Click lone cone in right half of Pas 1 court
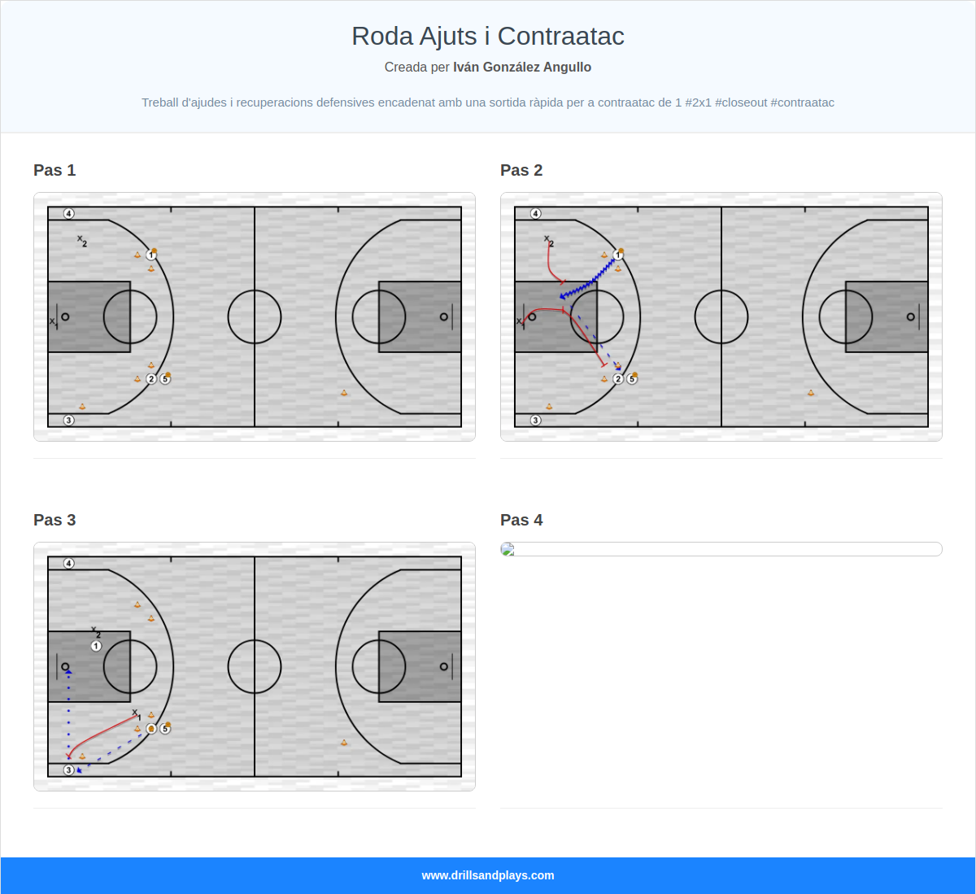976x894 pixels. coord(344,393)
